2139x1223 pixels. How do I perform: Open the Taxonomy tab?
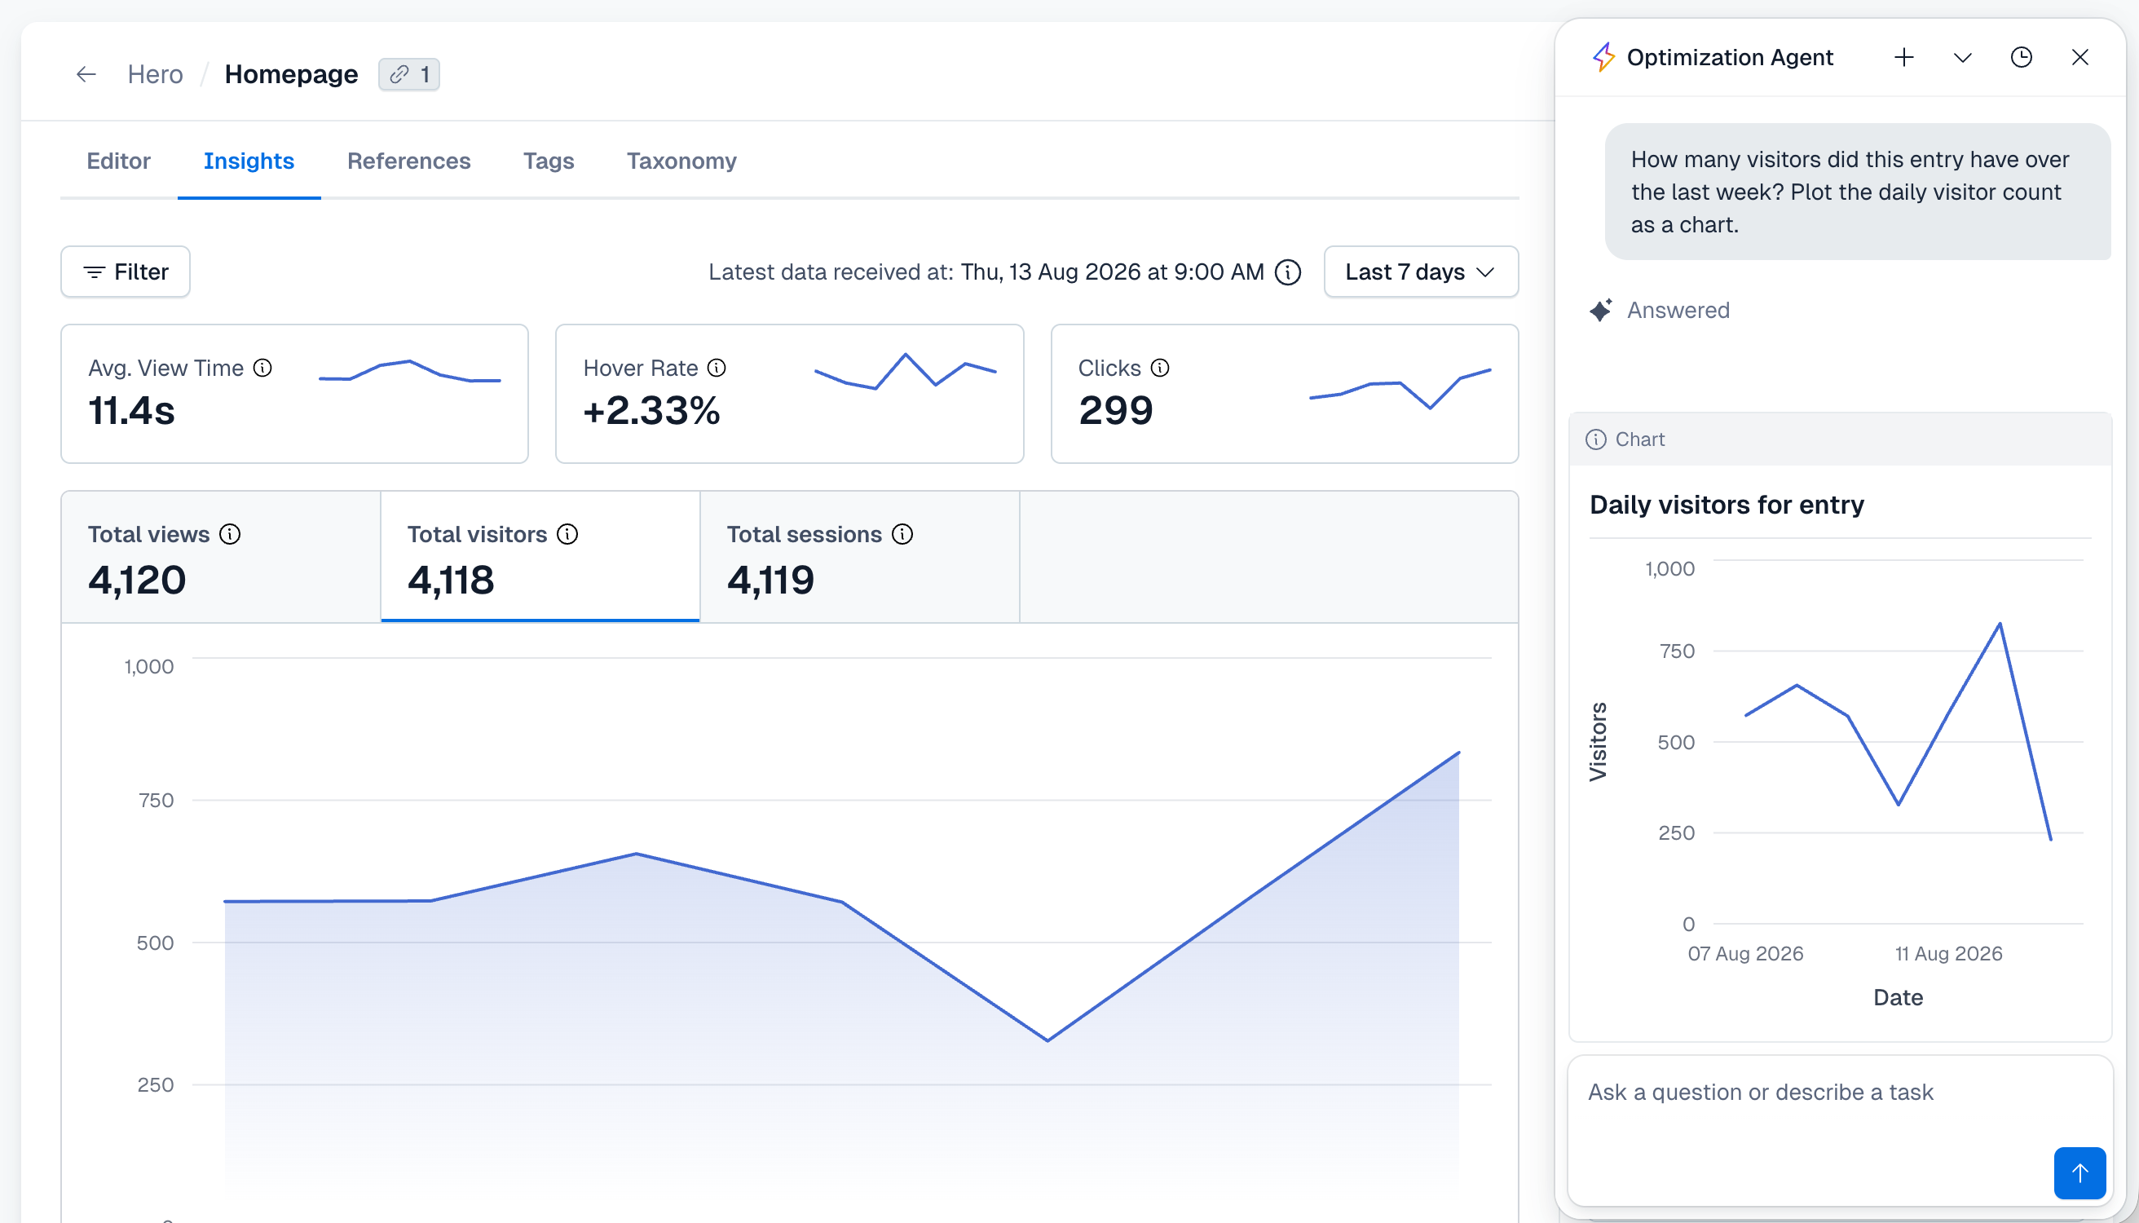(x=681, y=161)
